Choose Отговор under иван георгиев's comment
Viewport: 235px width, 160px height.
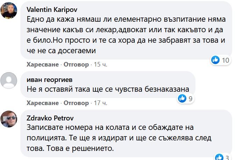click(x=76, y=103)
